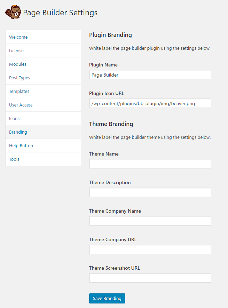Click the plugin white label description text
Screen dimensions: 228x308
(150, 48)
